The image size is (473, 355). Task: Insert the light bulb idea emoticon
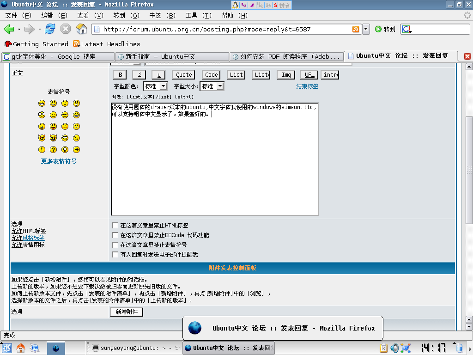tap(65, 149)
